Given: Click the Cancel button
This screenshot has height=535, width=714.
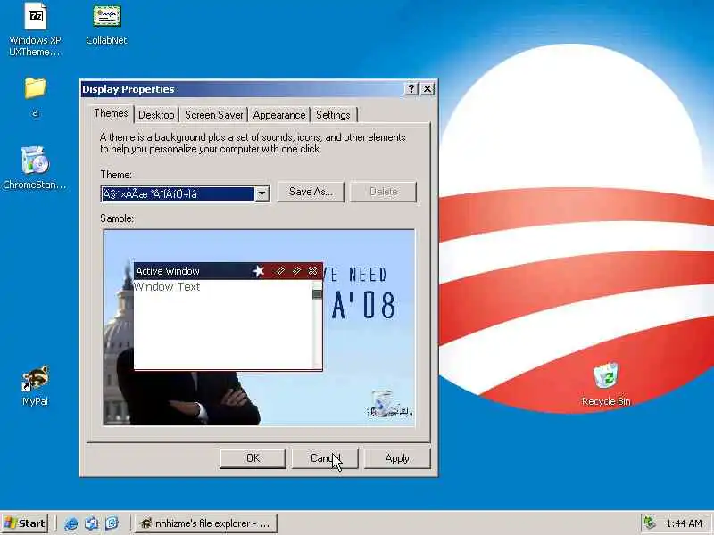Looking at the screenshot, I should click(x=325, y=458).
